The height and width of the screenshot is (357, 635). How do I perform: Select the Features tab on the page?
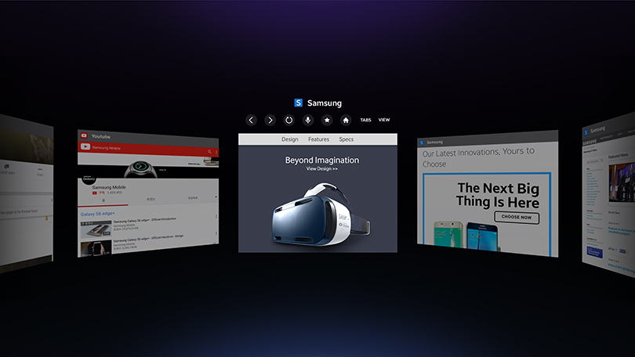[318, 139]
